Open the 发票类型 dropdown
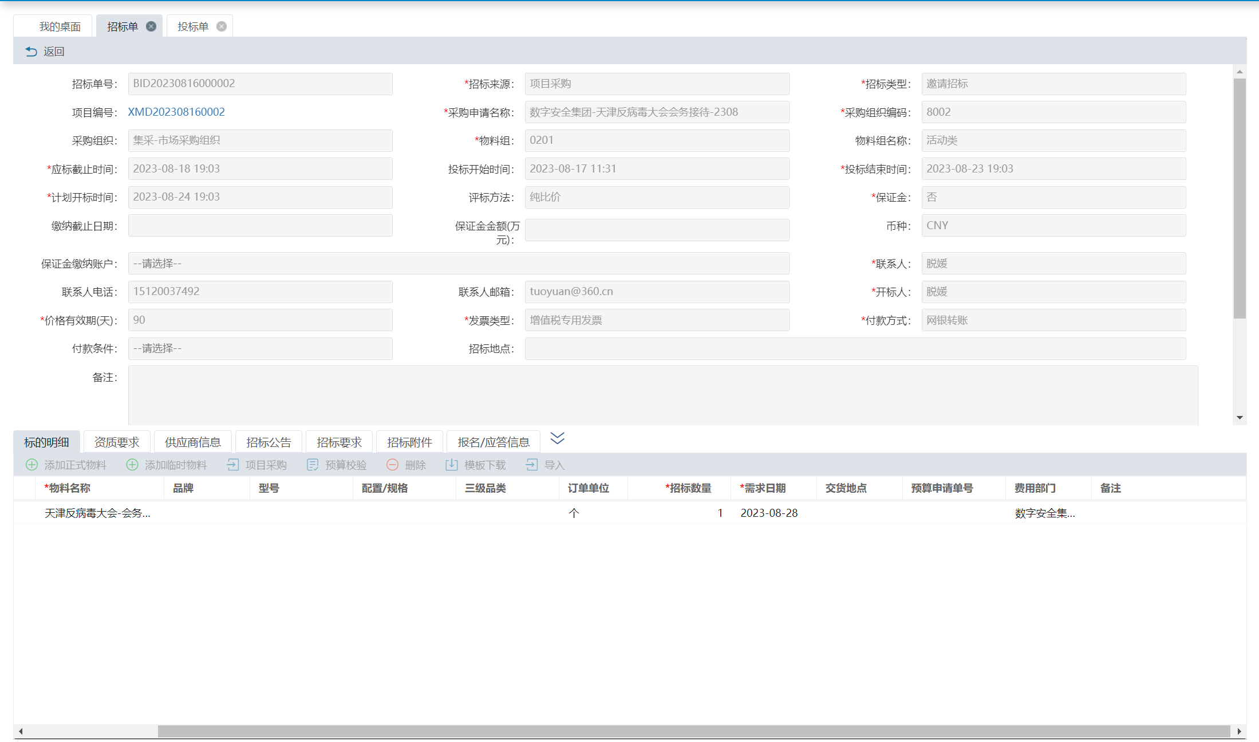Screen dimensions: 1259x742 [x=656, y=320]
